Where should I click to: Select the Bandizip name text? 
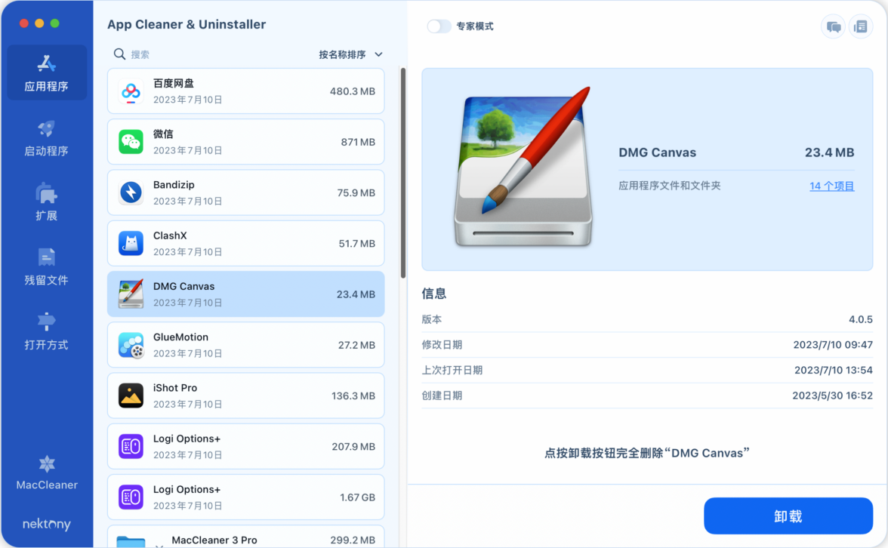click(174, 184)
